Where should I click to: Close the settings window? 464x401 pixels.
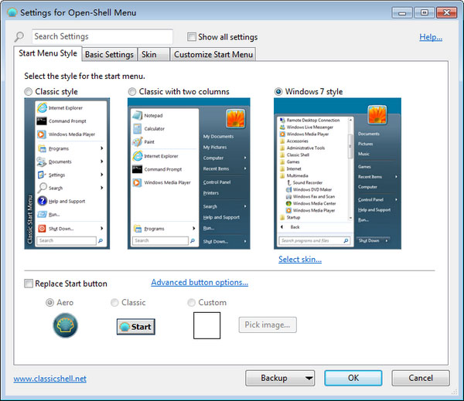[446, 12]
